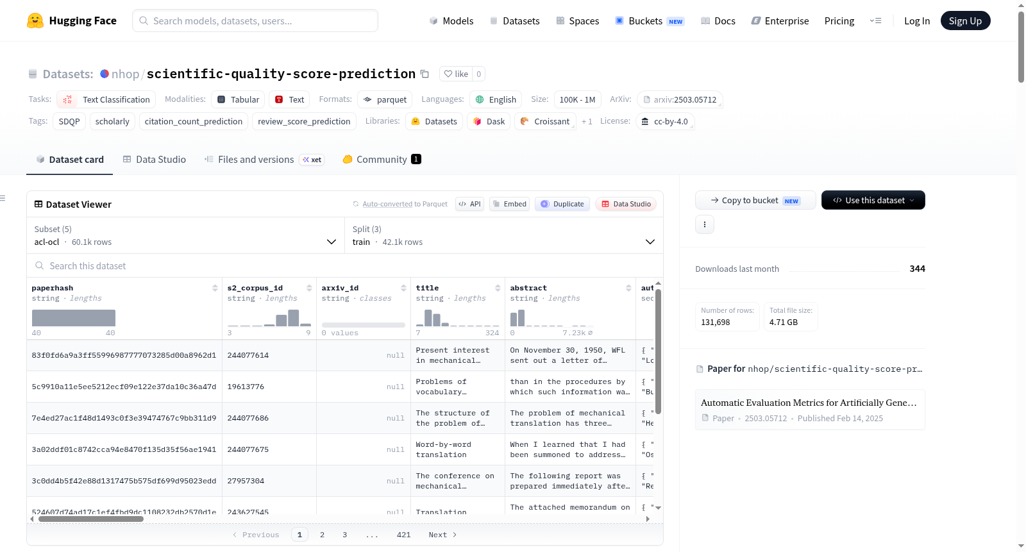This screenshot has width=1026, height=552.
Task: Copy dataset name with the copy icon
Action: click(x=425, y=74)
